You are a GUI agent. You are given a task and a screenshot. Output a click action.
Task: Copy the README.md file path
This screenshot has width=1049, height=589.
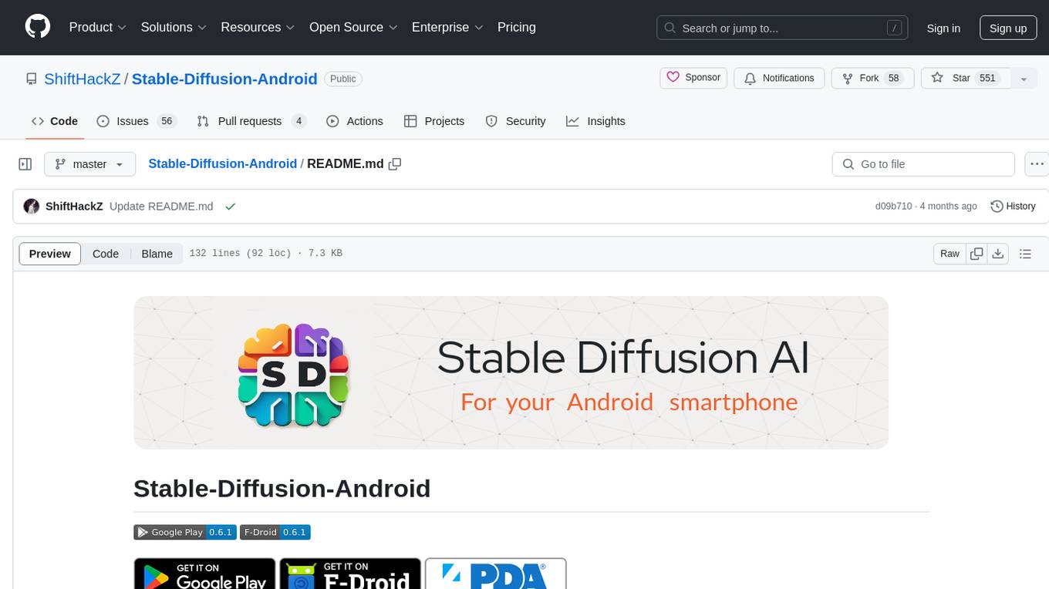395,164
